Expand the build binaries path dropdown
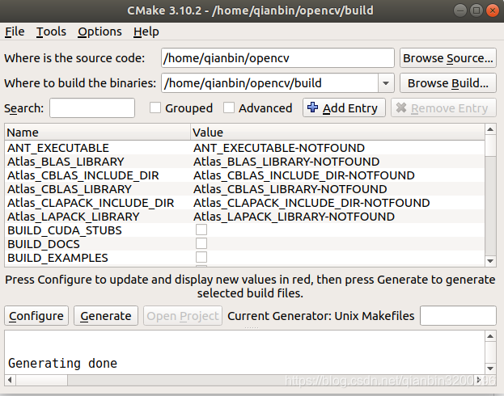Viewport: 504px width, 396px height. coord(386,83)
